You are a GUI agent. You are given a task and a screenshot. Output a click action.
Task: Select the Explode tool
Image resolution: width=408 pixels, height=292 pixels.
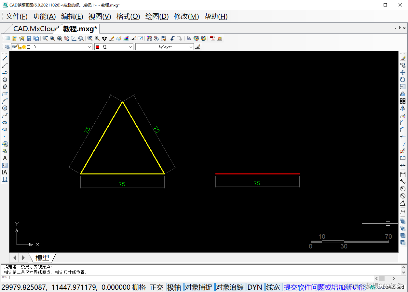click(x=403, y=151)
